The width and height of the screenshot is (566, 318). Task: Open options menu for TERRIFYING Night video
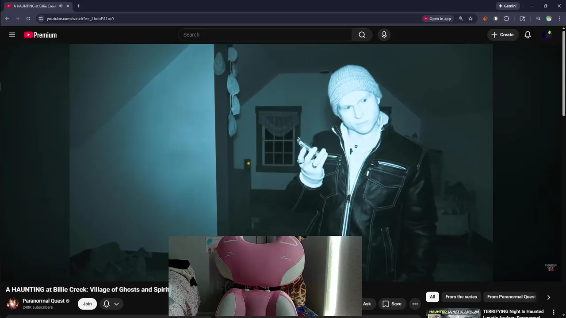tap(553, 312)
